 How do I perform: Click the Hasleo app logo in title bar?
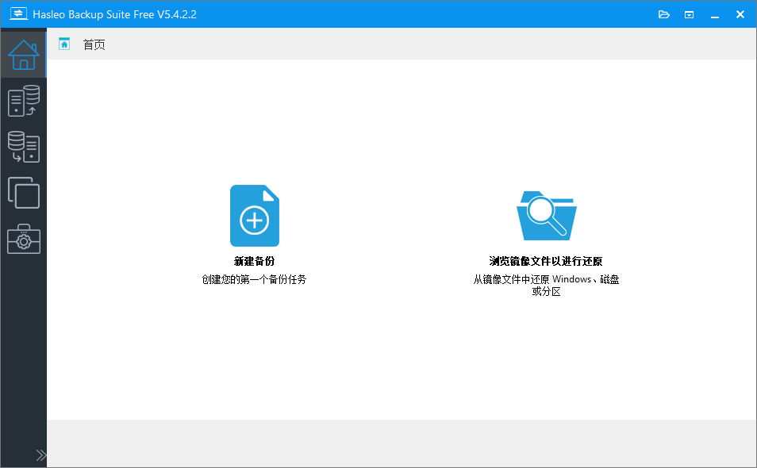[x=16, y=14]
